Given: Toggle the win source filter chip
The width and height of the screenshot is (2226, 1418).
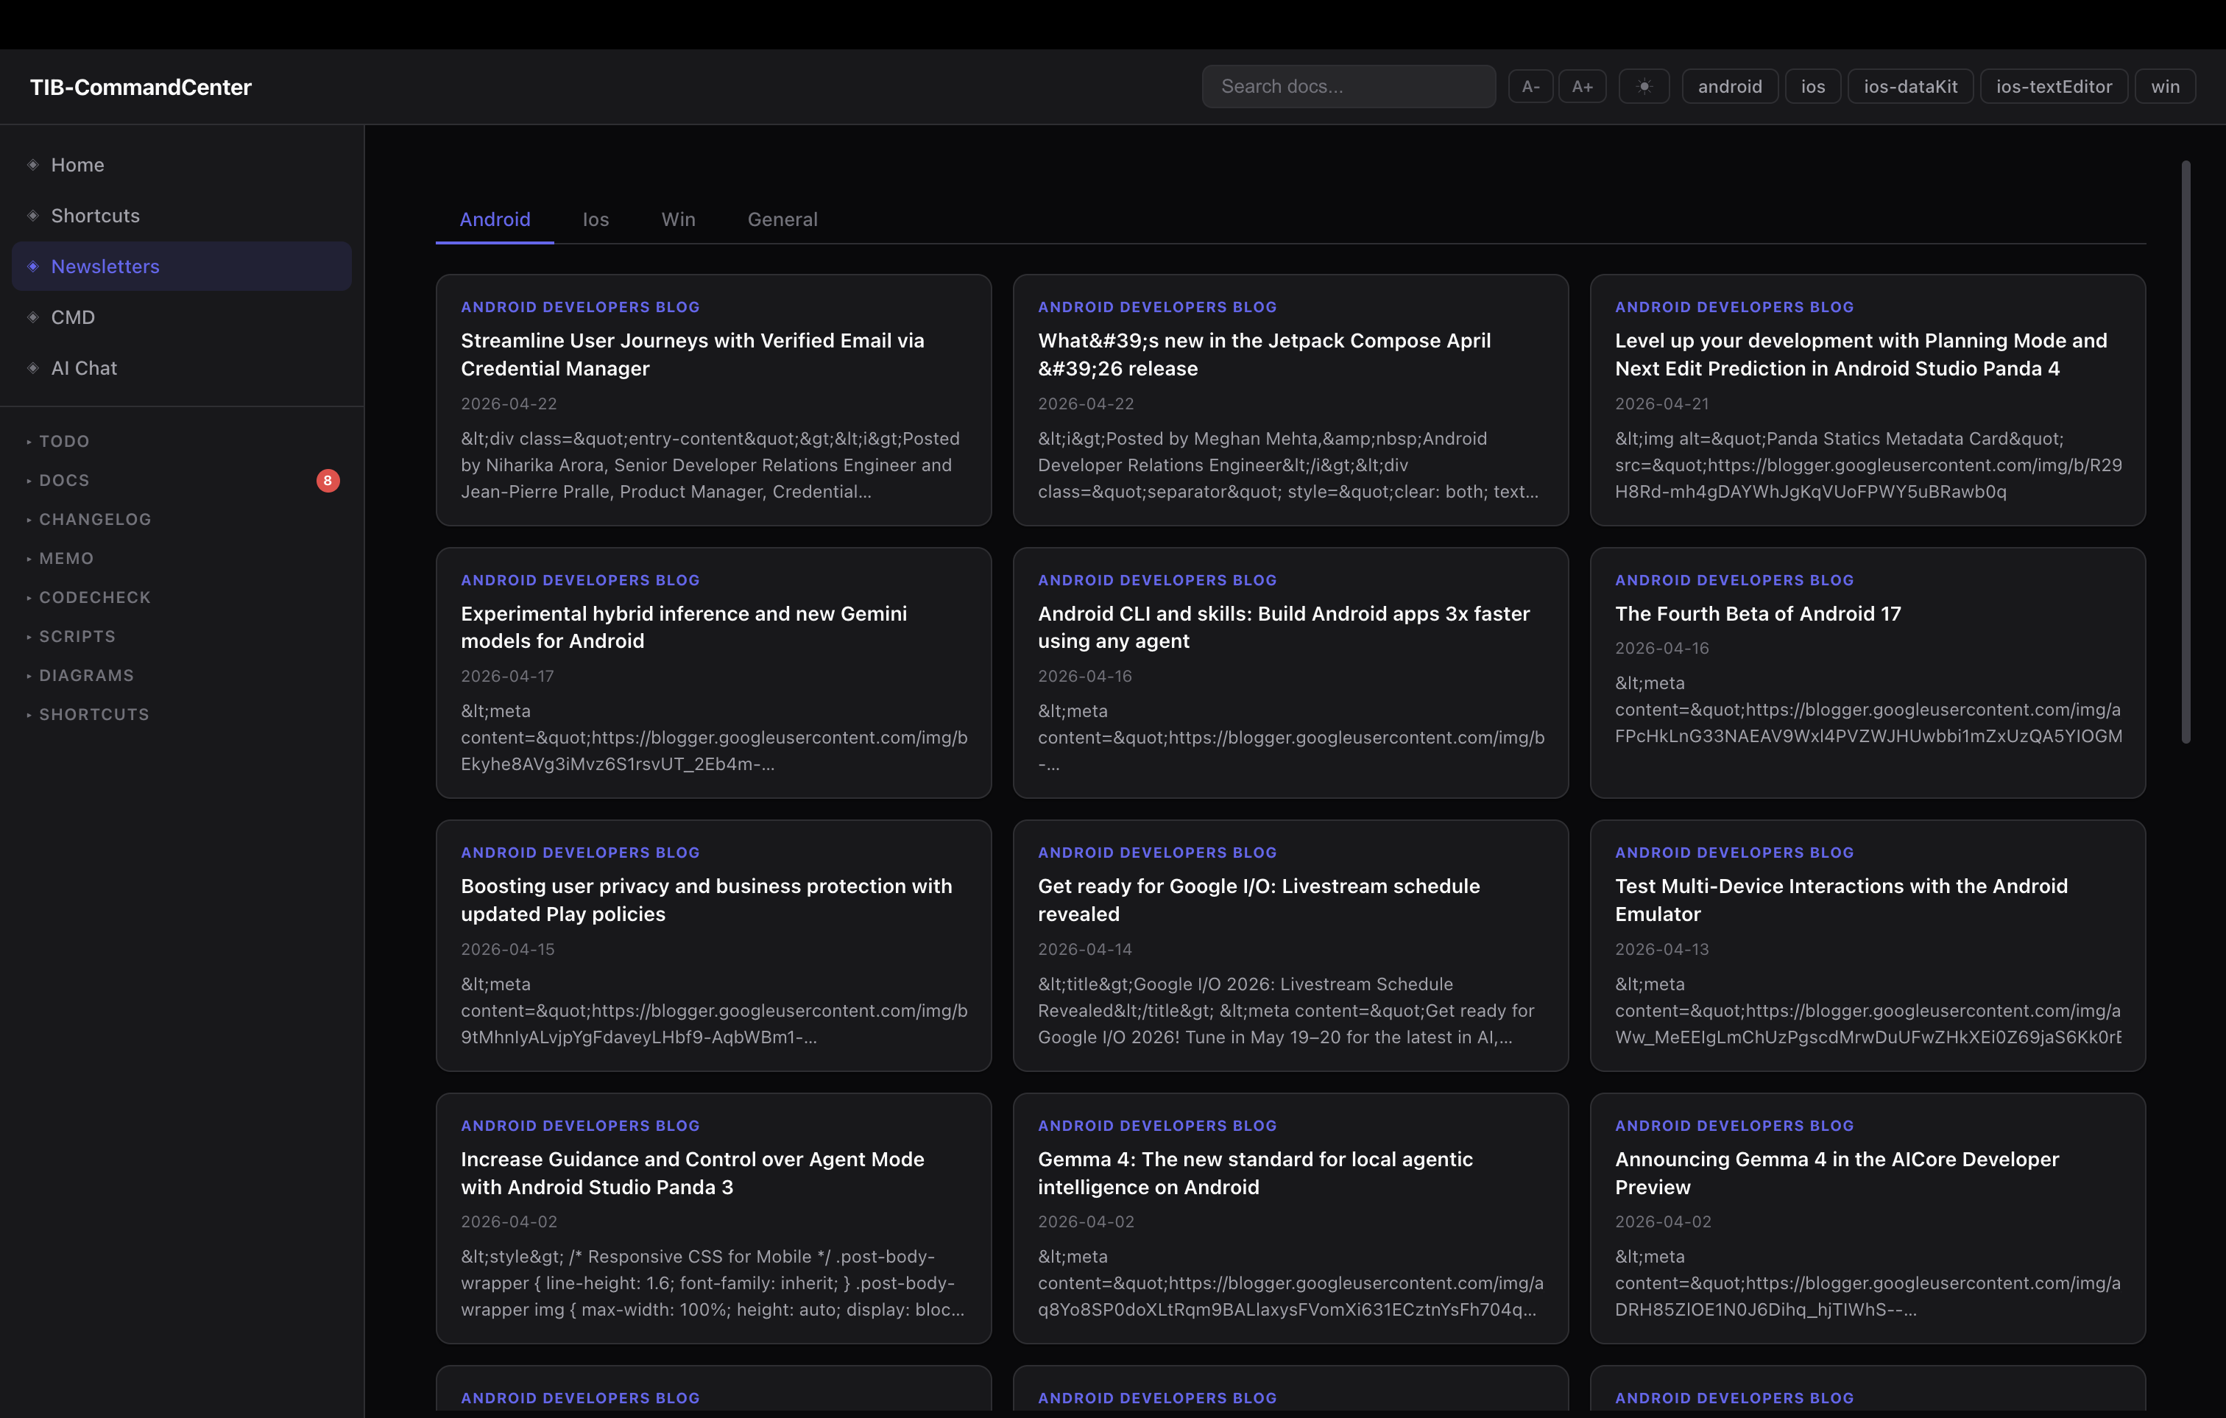Looking at the screenshot, I should [x=2164, y=86].
